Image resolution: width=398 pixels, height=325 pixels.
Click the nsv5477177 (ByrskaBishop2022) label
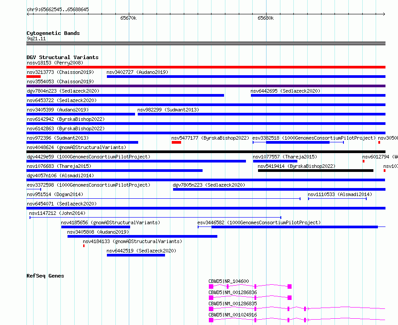coord(210,138)
